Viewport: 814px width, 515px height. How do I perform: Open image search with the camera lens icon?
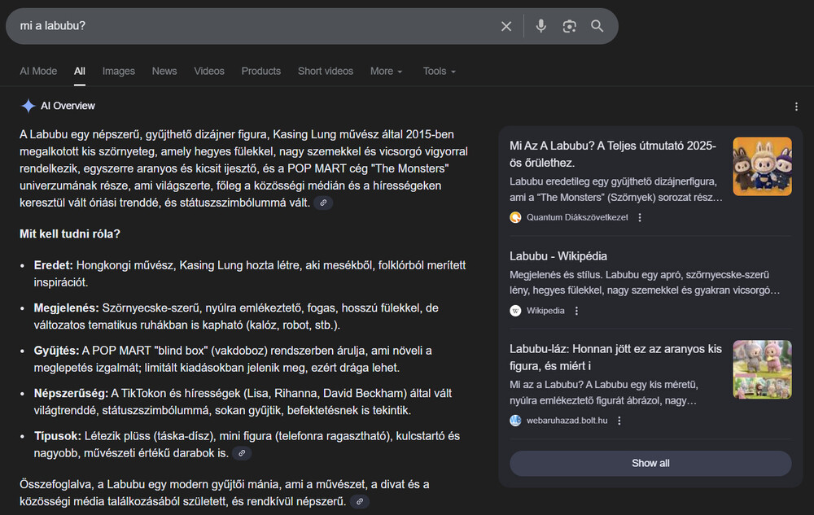(x=570, y=26)
